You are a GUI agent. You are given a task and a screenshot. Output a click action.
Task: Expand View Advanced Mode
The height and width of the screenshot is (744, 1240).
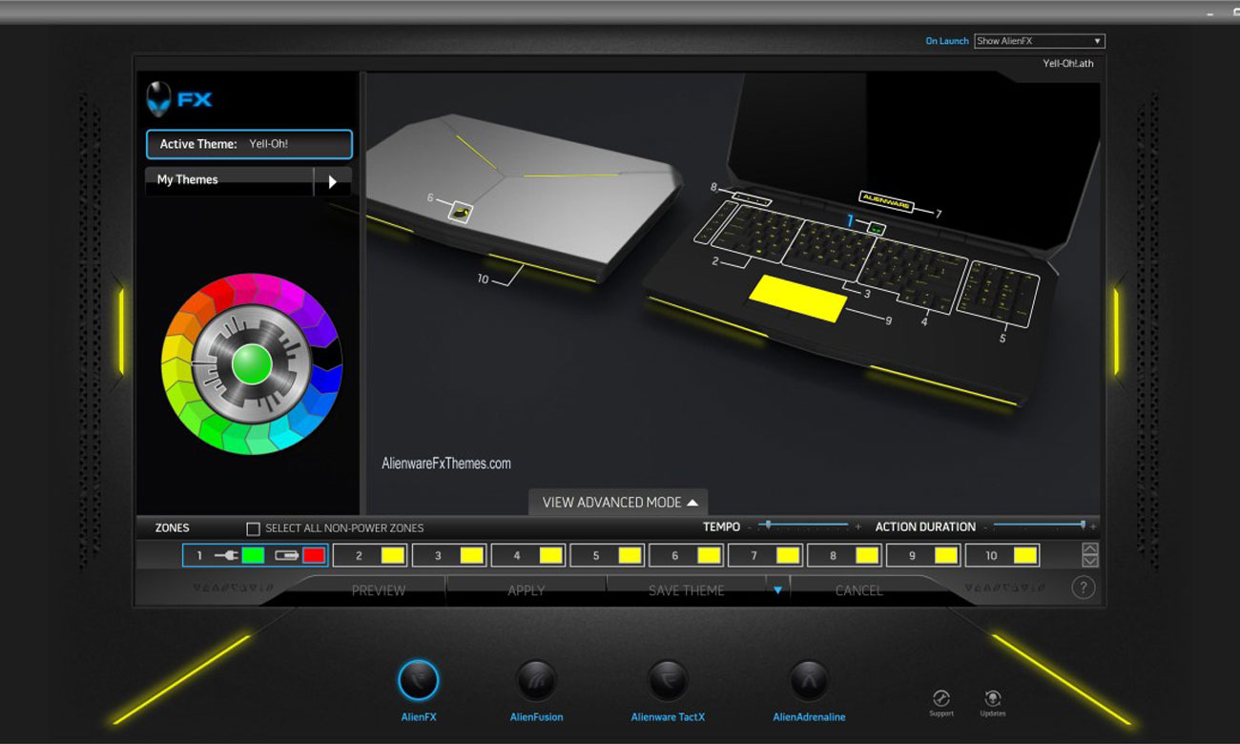tap(618, 502)
